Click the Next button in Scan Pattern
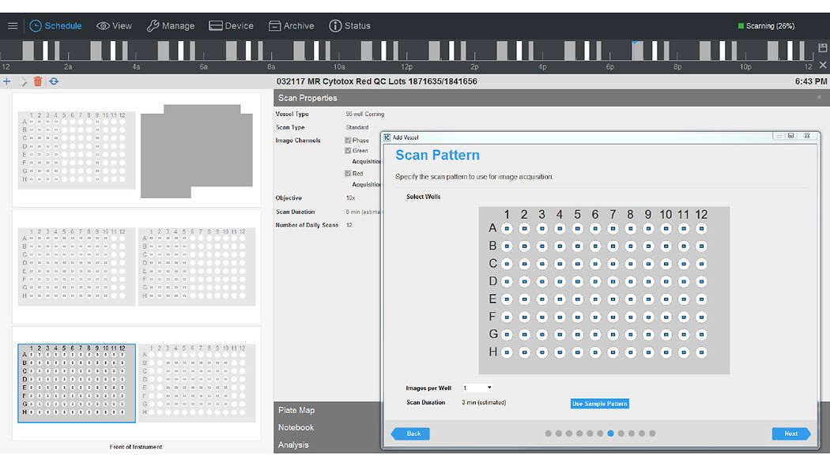This screenshot has width=830, height=466. coord(790,434)
